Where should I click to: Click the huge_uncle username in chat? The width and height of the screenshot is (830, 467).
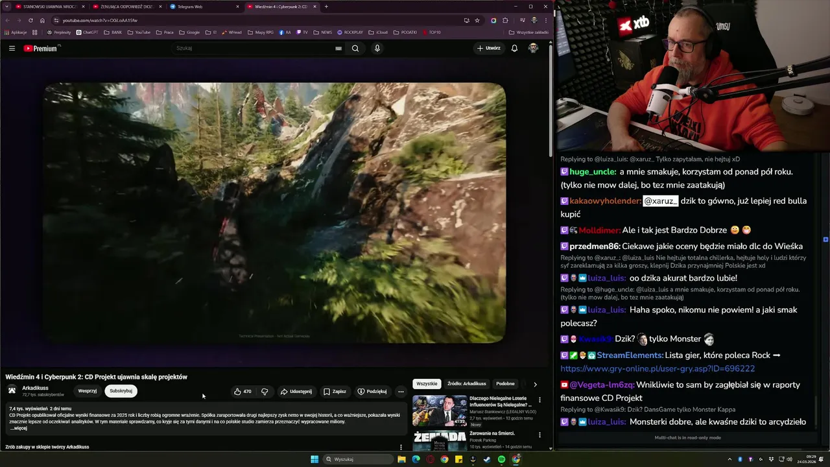[593, 172]
